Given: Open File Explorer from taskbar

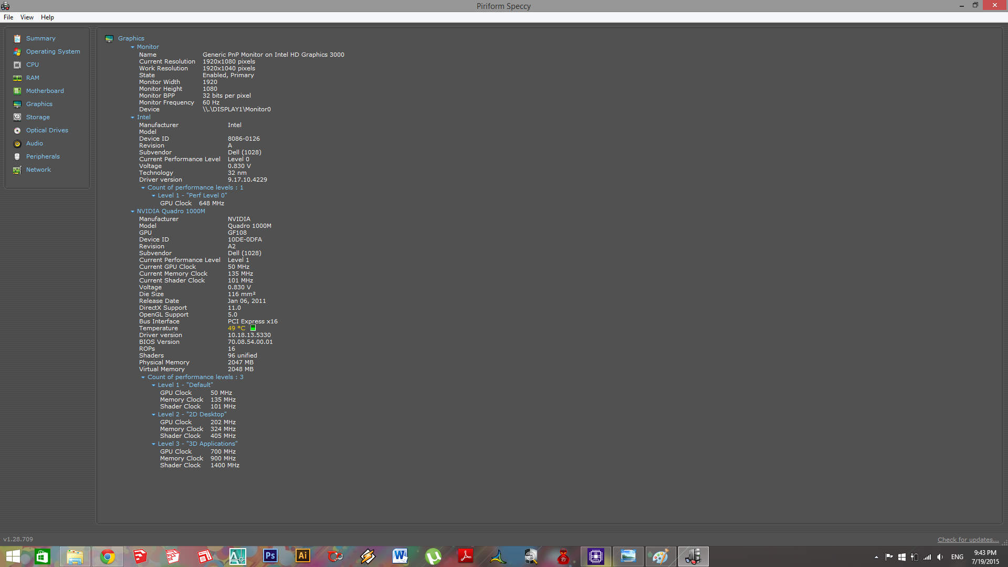Looking at the screenshot, I should (75, 556).
